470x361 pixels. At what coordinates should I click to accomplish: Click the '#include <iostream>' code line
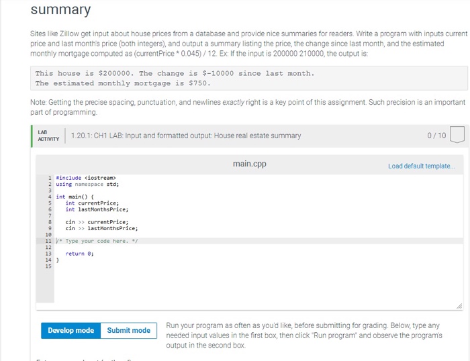86,178
